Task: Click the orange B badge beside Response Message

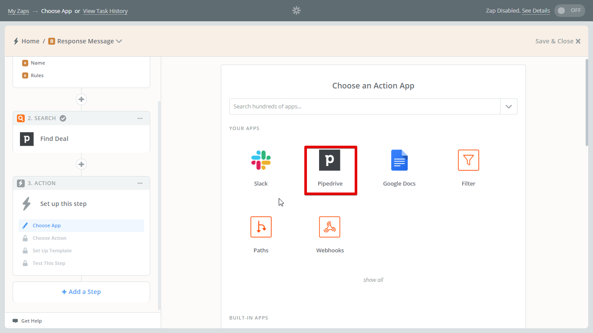Action: 52,41
